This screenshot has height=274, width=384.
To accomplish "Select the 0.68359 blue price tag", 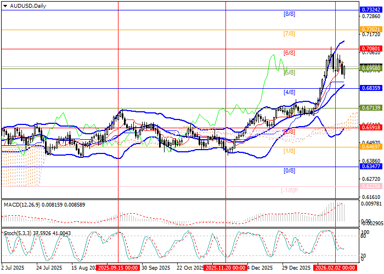I will [x=371, y=88].
